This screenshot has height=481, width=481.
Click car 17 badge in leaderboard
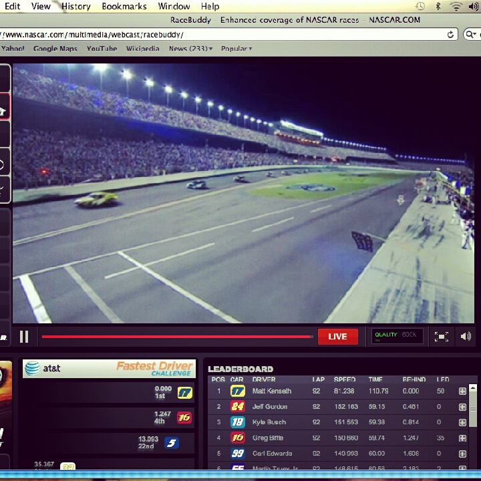point(237,391)
